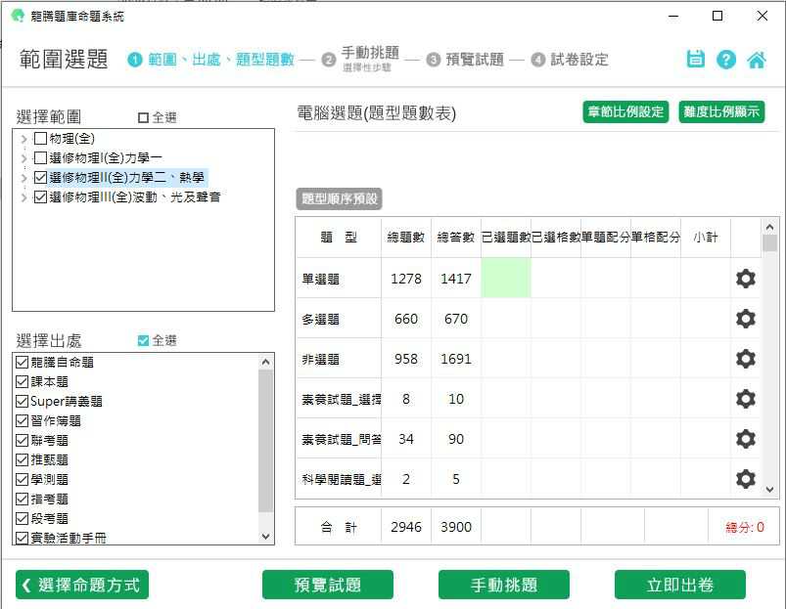The height and width of the screenshot is (609, 786).
Task: Click the 單題配分 column header
Action: pyautogui.click(x=606, y=238)
